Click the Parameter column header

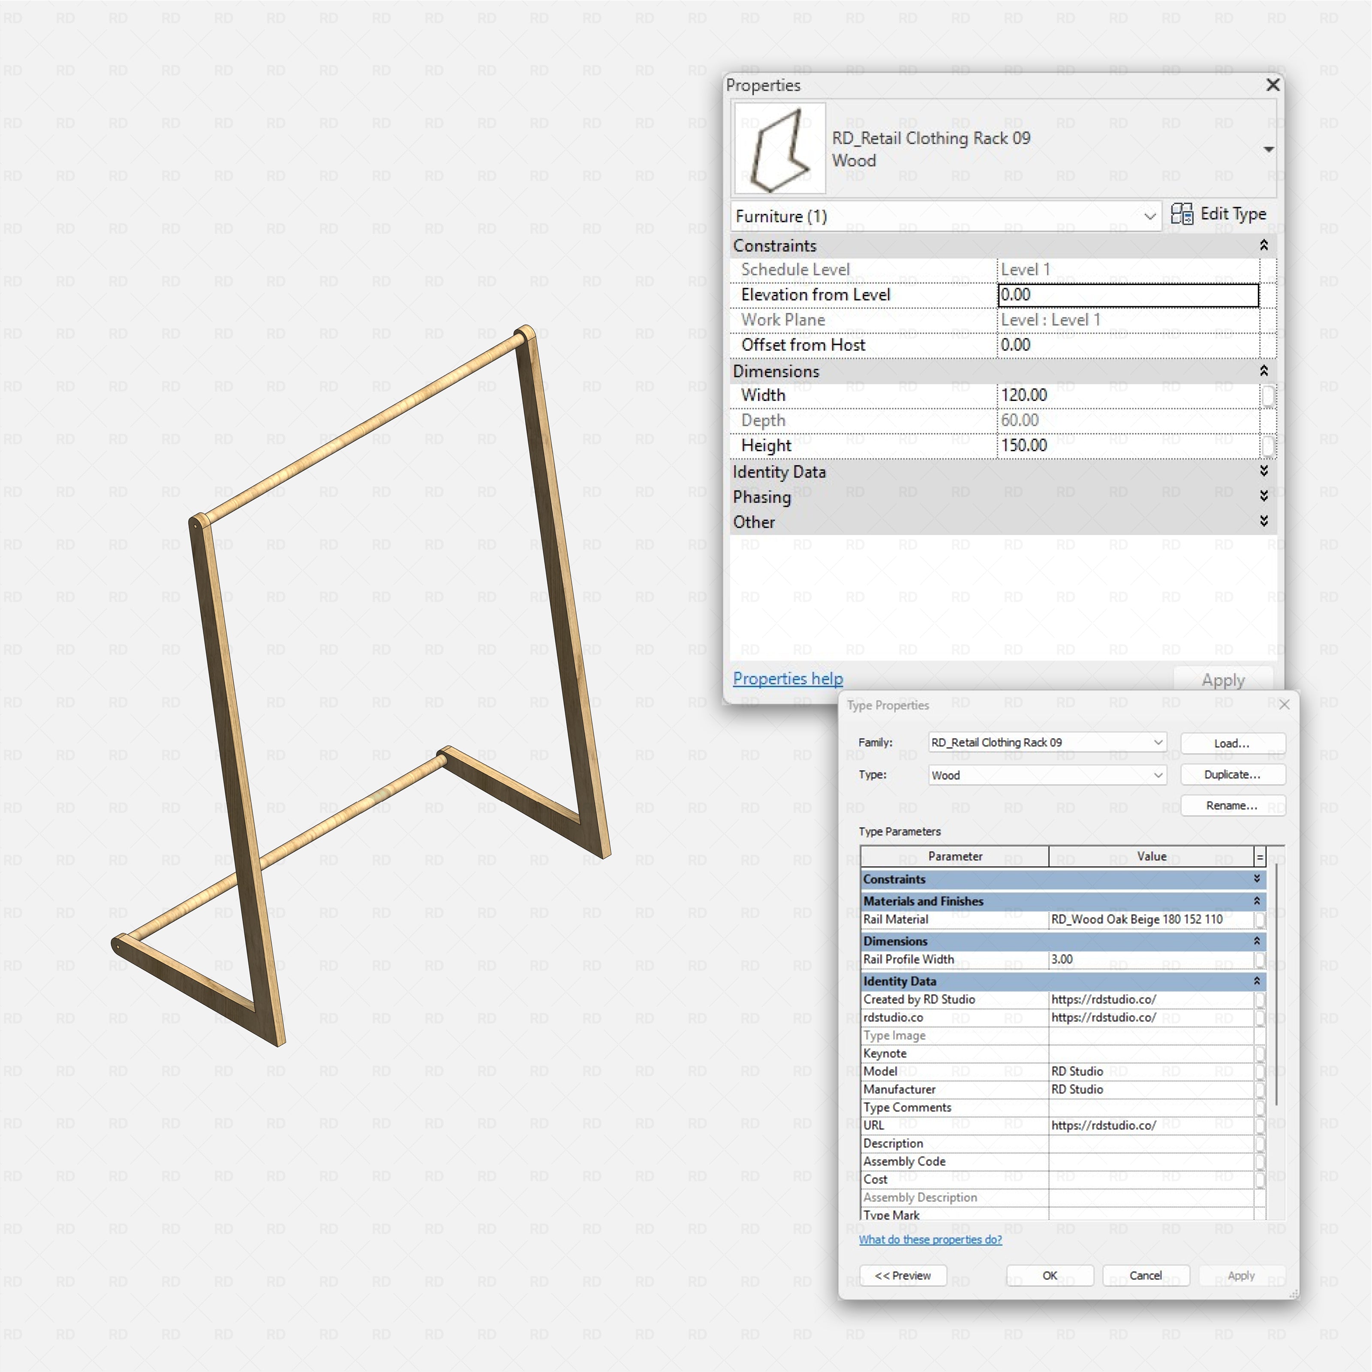954,857
